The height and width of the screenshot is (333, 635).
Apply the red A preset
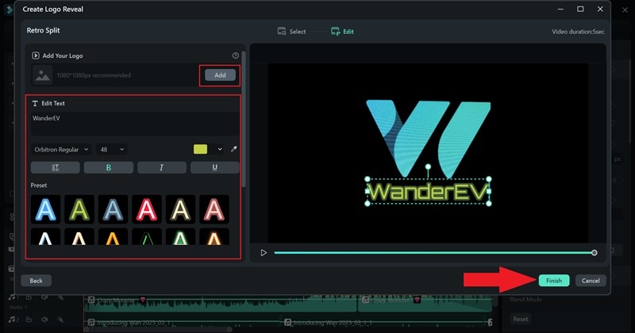point(147,209)
